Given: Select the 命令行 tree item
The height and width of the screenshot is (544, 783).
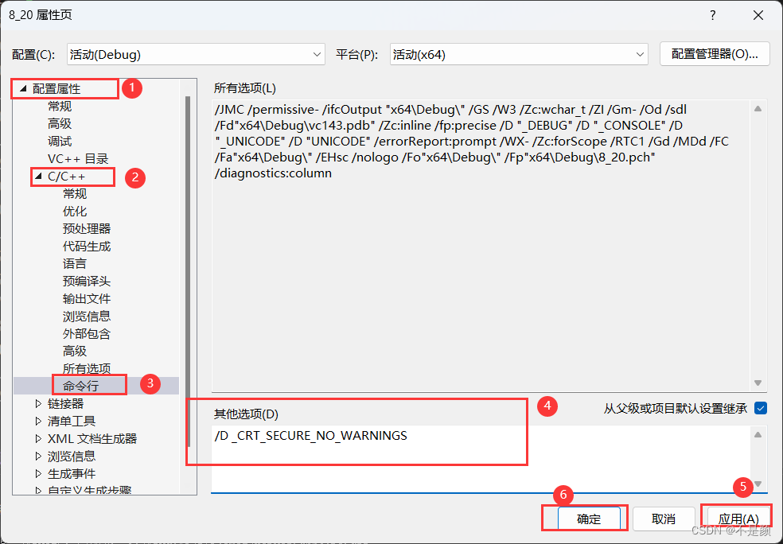Looking at the screenshot, I should pyautogui.click(x=89, y=384).
